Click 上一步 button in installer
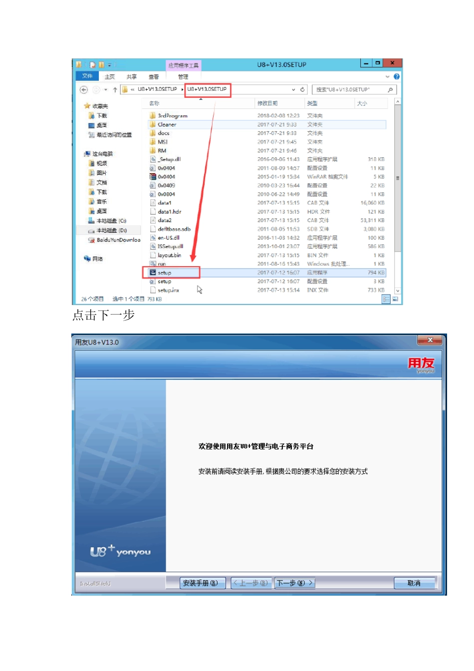 (x=251, y=583)
